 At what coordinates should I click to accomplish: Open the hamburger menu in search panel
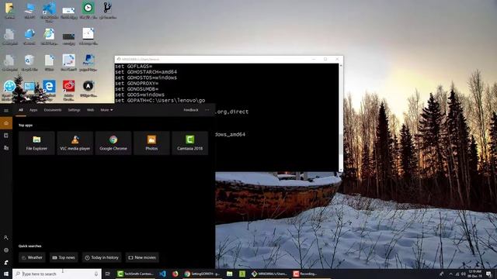coord(6,110)
